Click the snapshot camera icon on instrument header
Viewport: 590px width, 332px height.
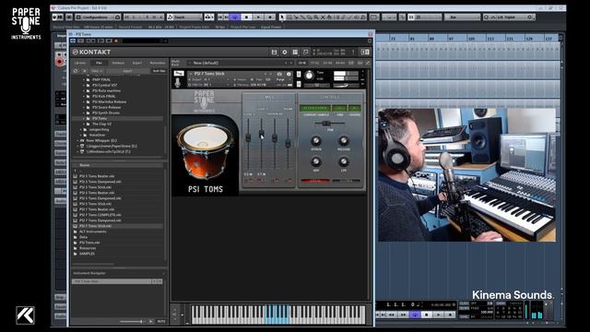point(279,74)
